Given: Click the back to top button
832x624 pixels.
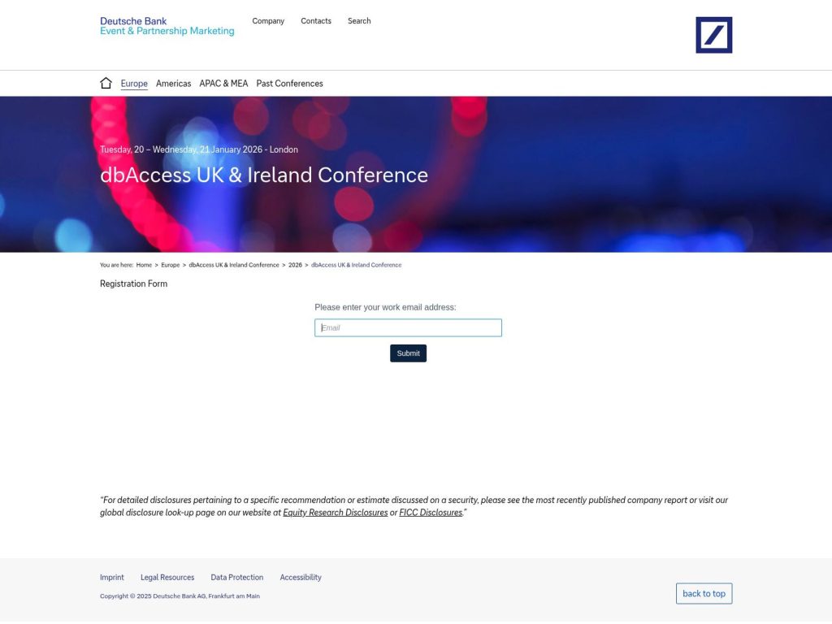Looking at the screenshot, I should [704, 593].
